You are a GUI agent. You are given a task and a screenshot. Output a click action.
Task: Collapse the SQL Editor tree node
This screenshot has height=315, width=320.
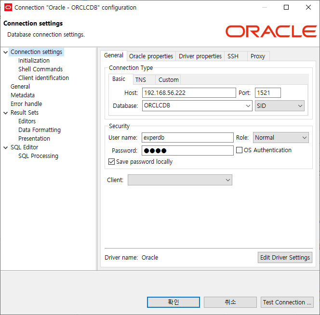click(6, 147)
